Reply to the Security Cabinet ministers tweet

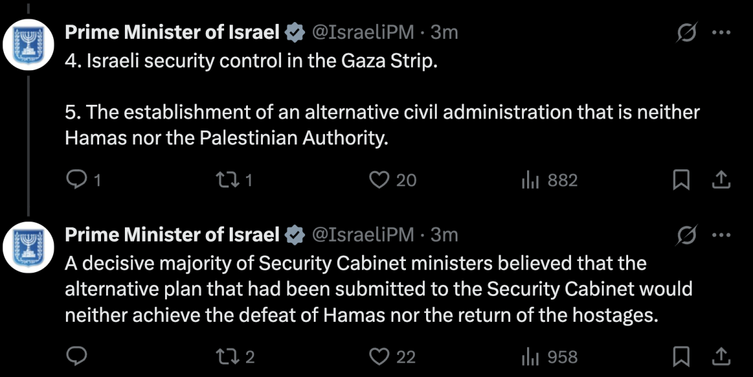coord(76,357)
